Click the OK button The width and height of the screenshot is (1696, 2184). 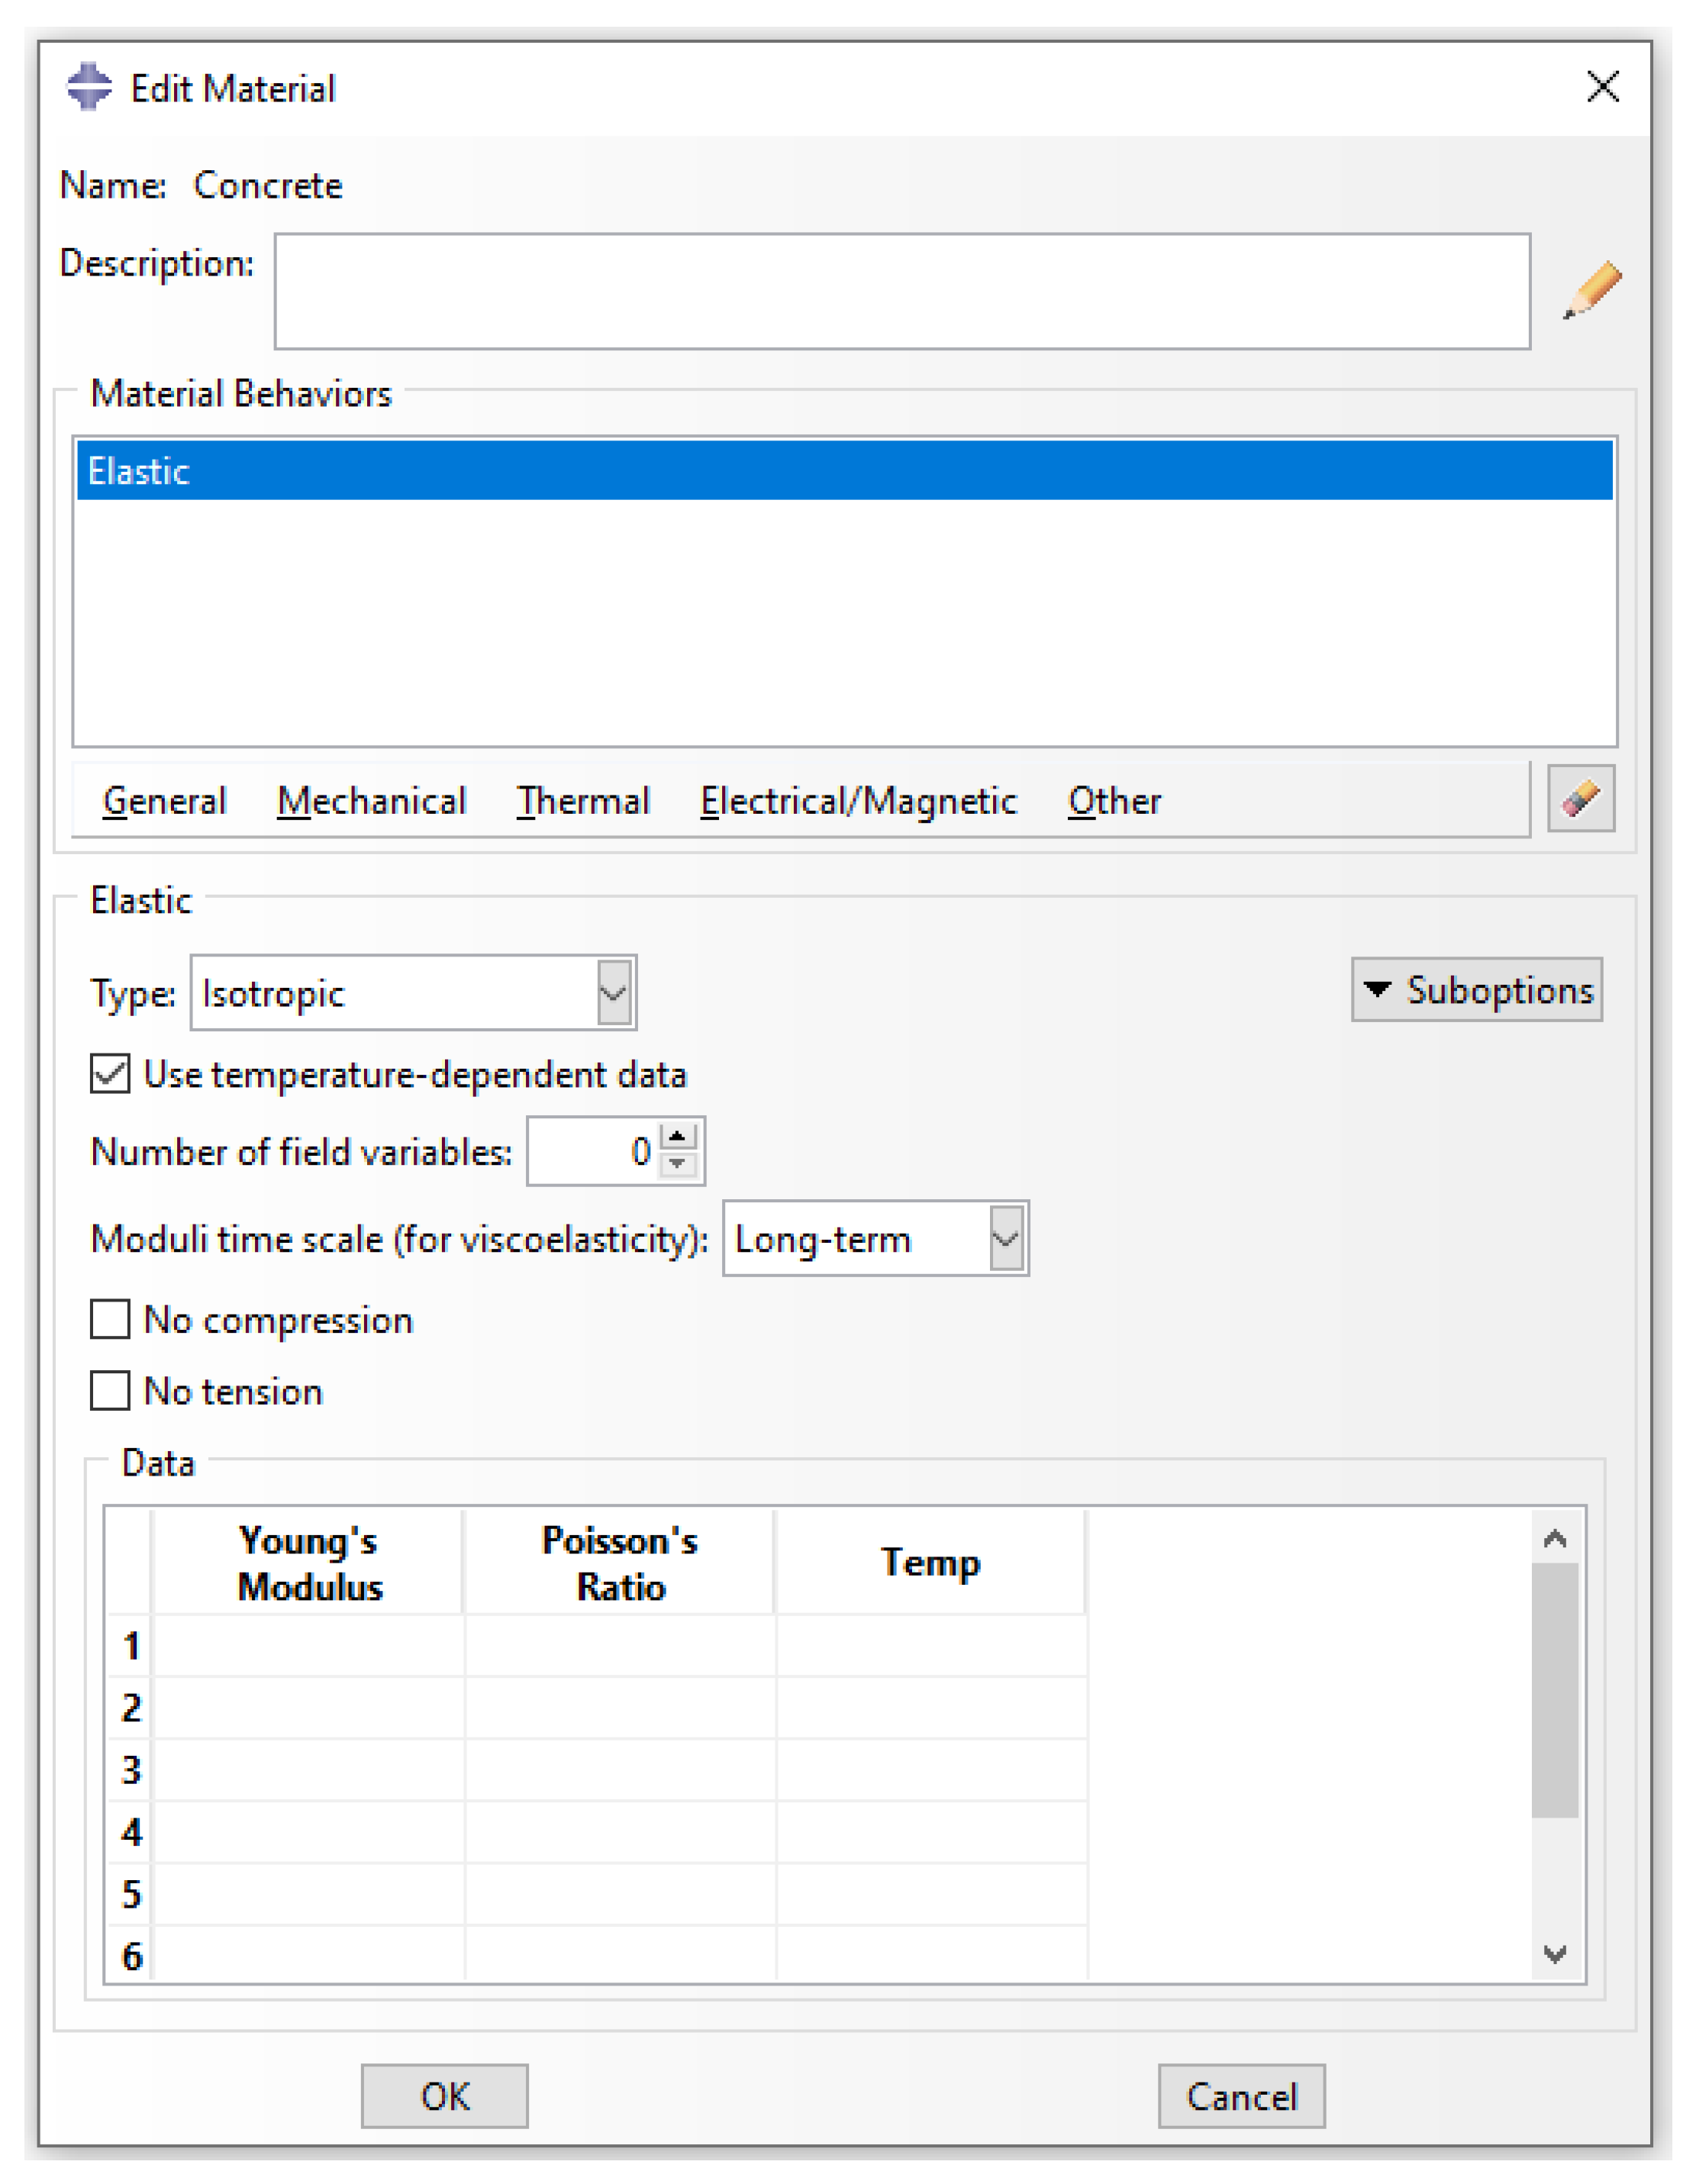[444, 2097]
